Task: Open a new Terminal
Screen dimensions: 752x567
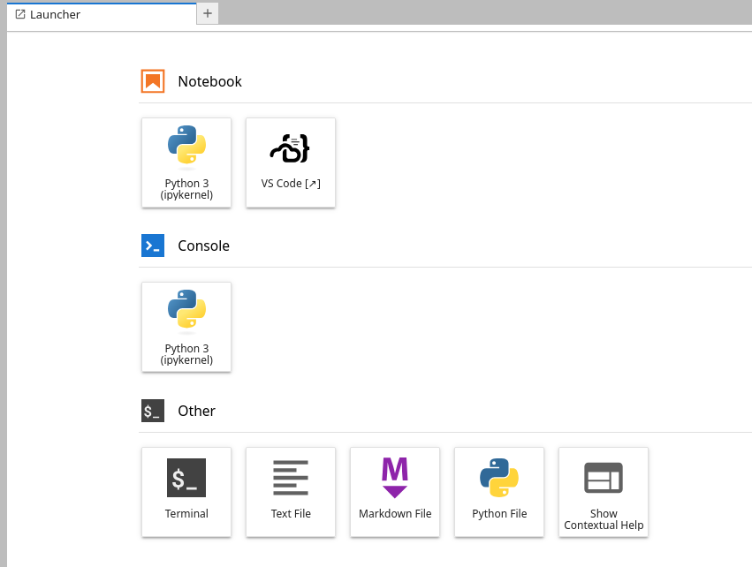Action: point(186,492)
